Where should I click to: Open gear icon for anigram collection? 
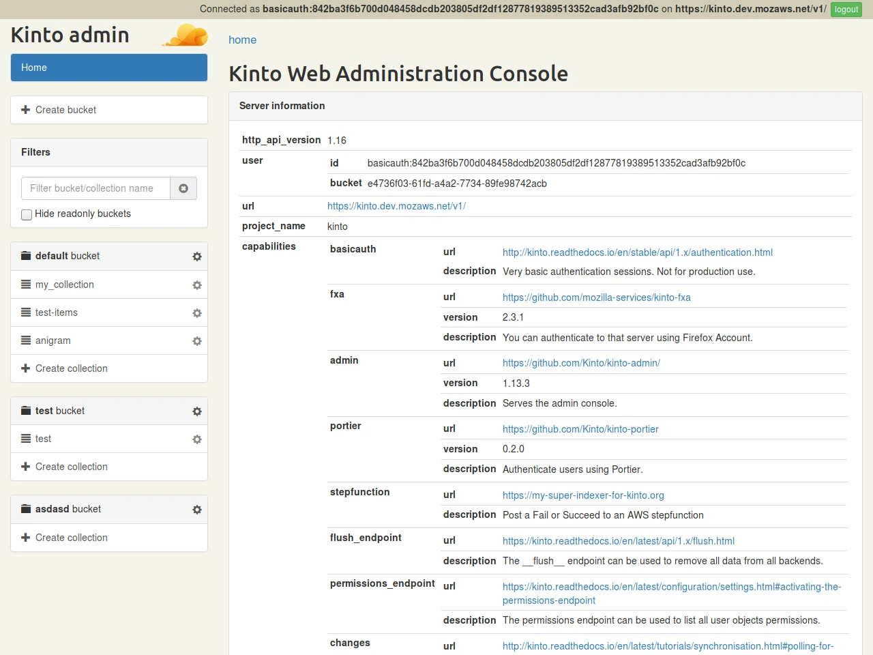197,341
